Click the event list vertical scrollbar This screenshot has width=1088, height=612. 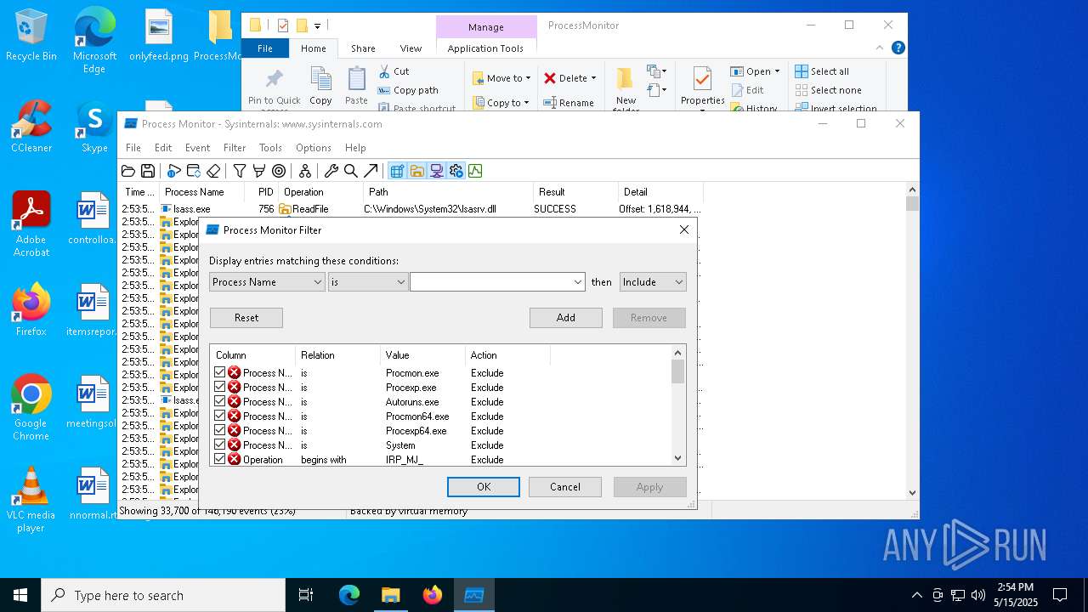pos(912,341)
